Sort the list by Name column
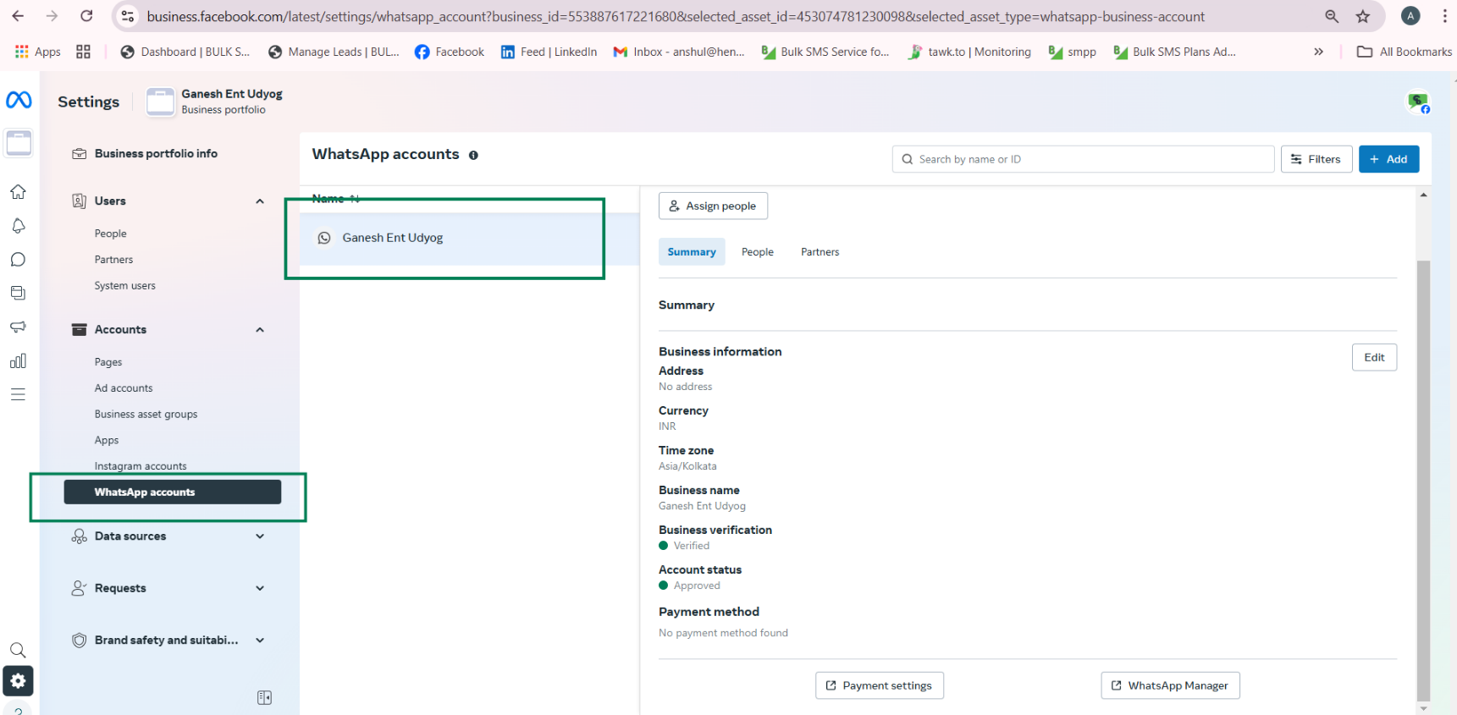Screen dimensions: 1457x715 click(336, 199)
